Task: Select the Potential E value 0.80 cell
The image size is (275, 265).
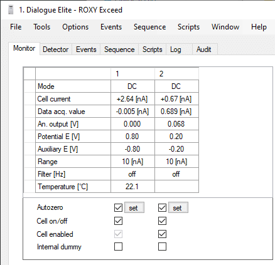Action: click(132, 137)
